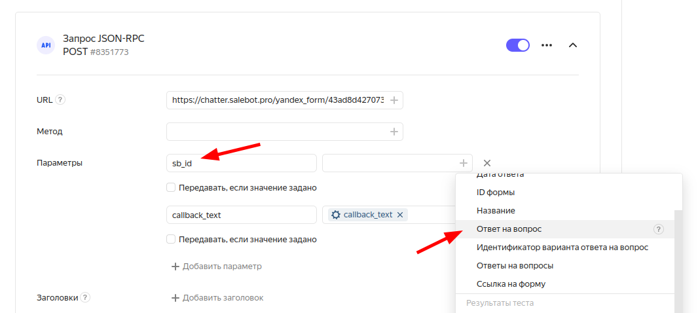Check 'Передавать, если значение задано' under callback_text
Viewport: 698px width, 313px height.
pos(171,240)
